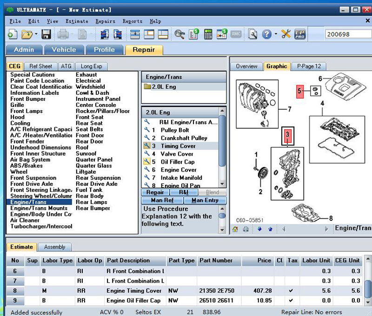The image size is (372, 316).
Task: Click the explanation text scrollbar down arrow
Action: pos(222,230)
